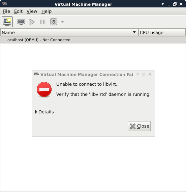Viewport: 186px width, 192px height.
Task: Click the Close button in error dialog
Action: (x=139, y=126)
